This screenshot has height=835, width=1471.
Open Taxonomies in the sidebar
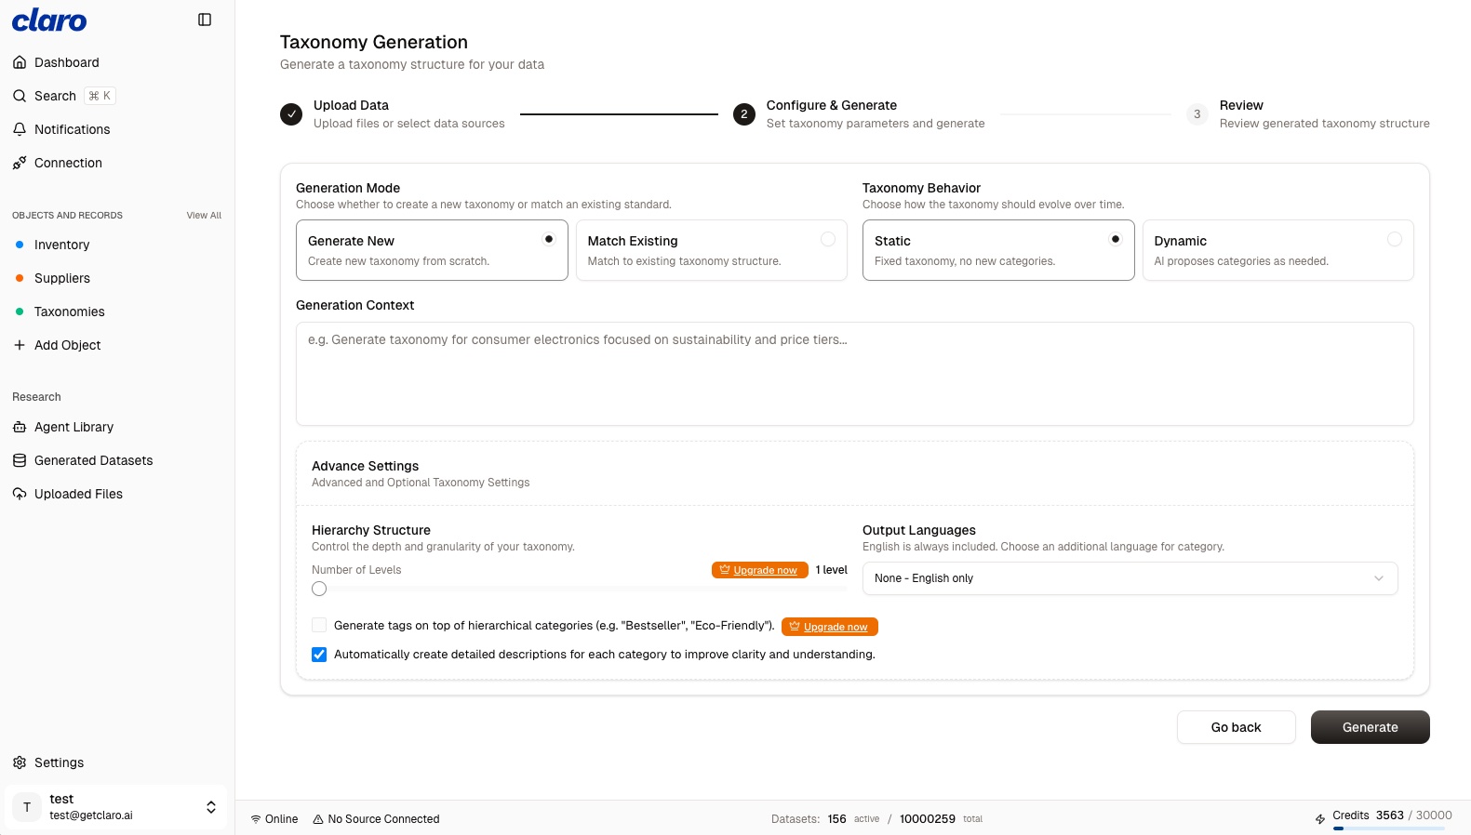(69, 311)
